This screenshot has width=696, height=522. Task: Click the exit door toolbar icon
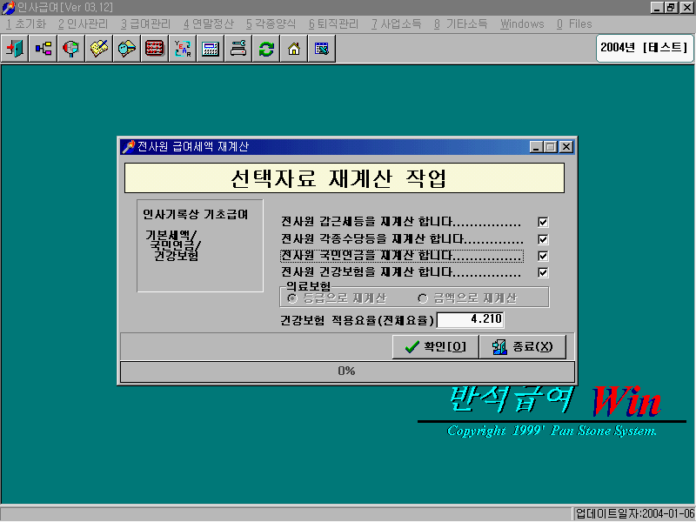pyautogui.click(x=13, y=50)
